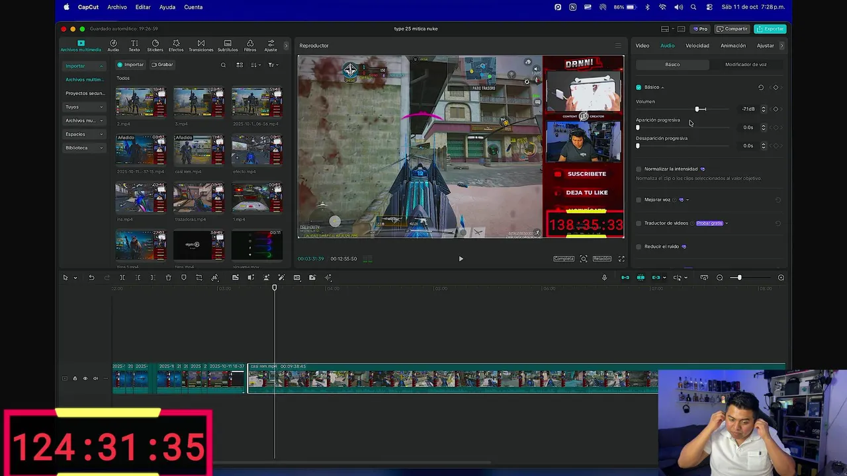This screenshot has width=847, height=476.
Task: Lock the timeline track
Action: (x=75, y=379)
